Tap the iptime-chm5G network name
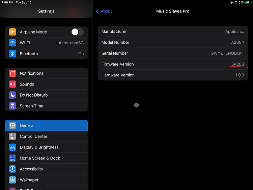Viewport: 253px width, 190px height. (x=70, y=43)
